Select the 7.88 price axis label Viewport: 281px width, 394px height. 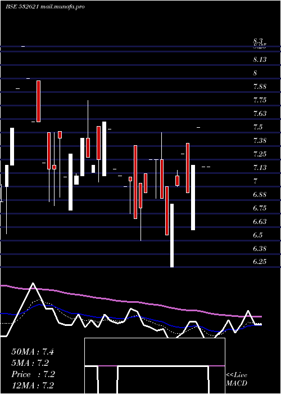260,87
